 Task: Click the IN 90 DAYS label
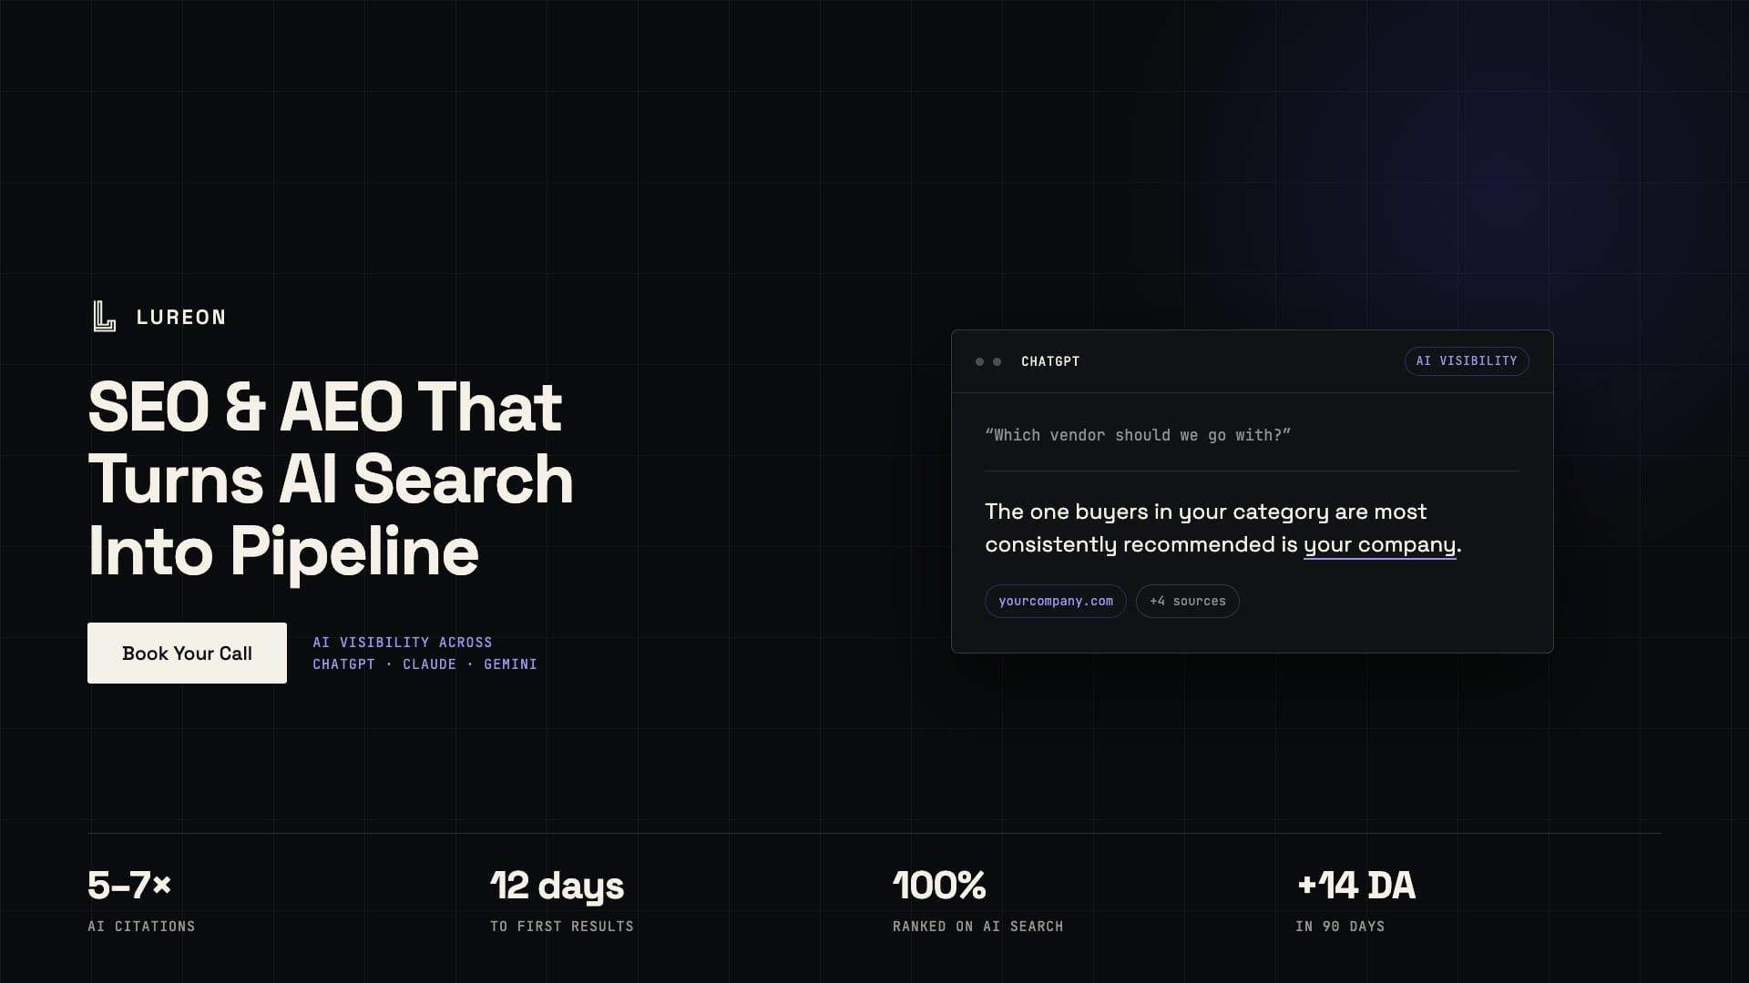(x=1340, y=927)
